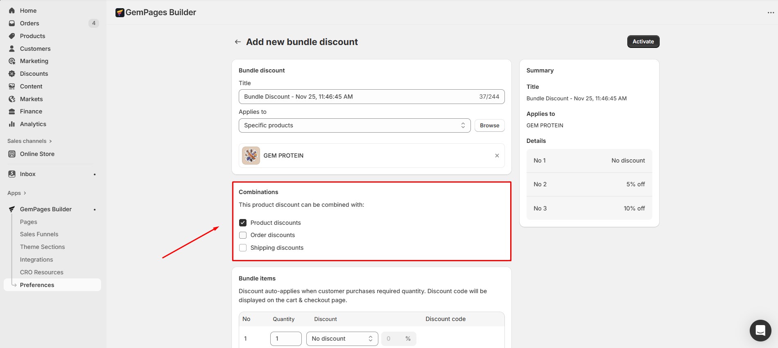Screen dimensions: 778x348
Task: Click the Discounts icon in the sidebar
Action: [x=12, y=74]
